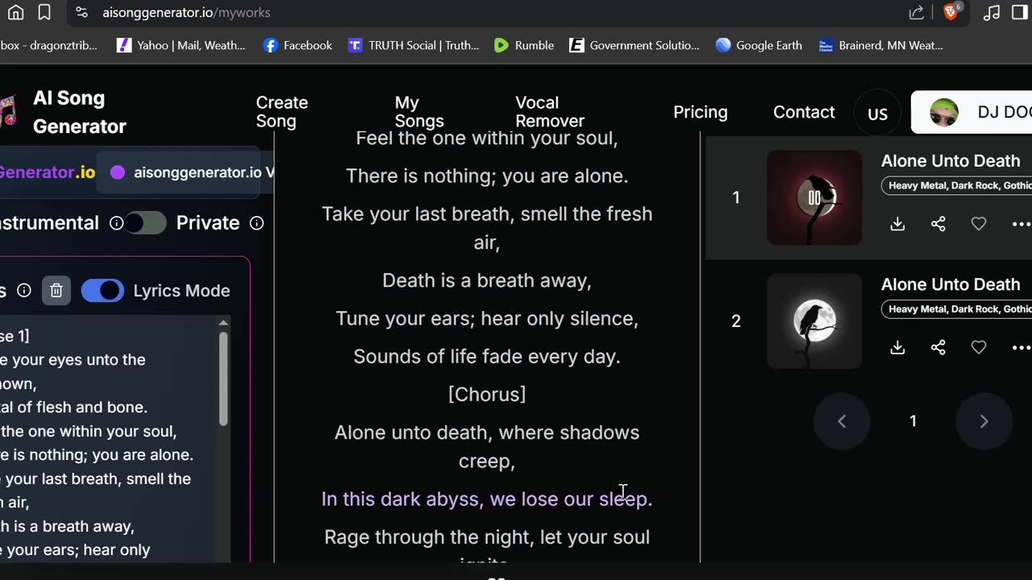Viewport: 1032px width, 580px height.
Task: Open TRUTH Social bookmark
Action: 414,45
